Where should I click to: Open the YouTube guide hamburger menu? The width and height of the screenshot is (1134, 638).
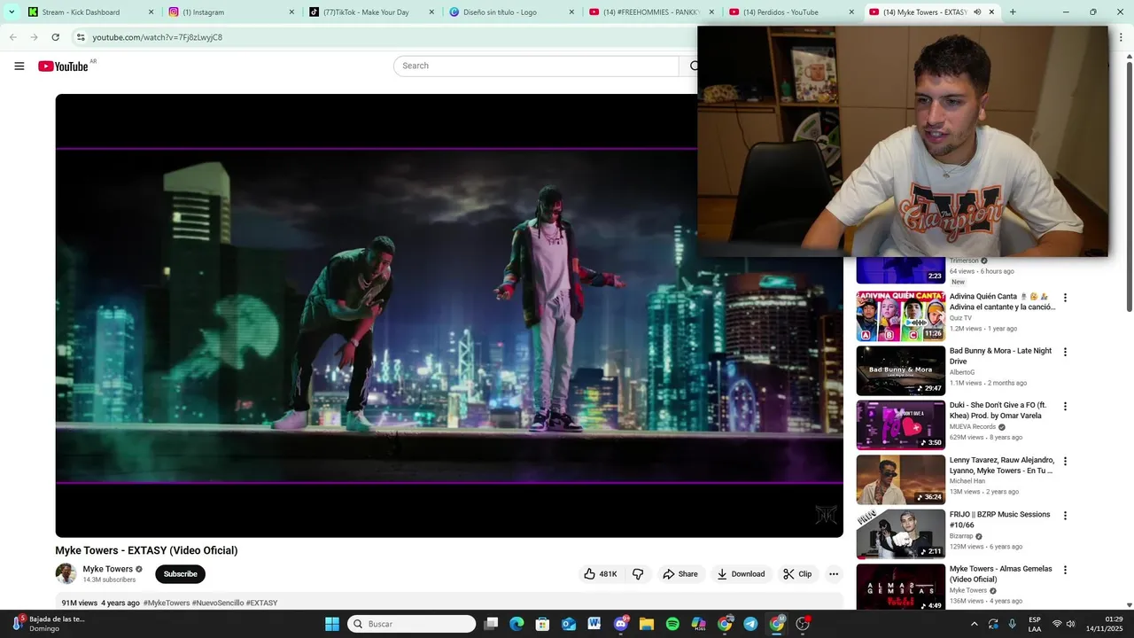(x=19, y=66)
